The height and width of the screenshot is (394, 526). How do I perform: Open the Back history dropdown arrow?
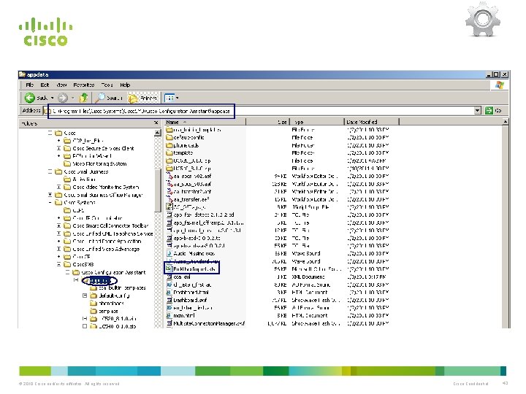tap(53, 98)
